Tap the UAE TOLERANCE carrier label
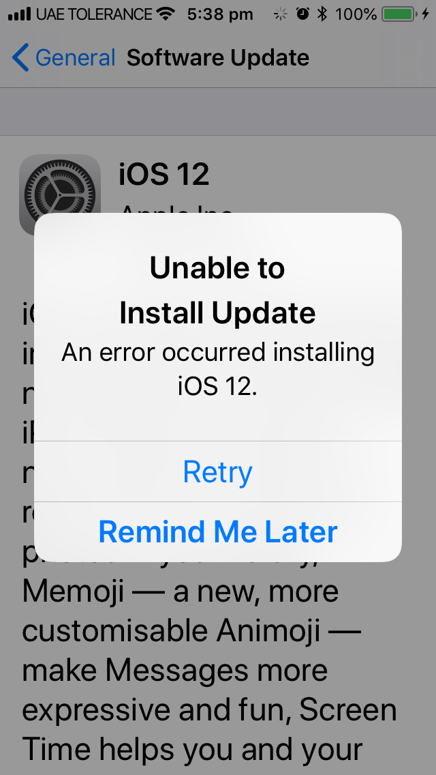The width and height of the screenshot is (436, 775). 94,14
